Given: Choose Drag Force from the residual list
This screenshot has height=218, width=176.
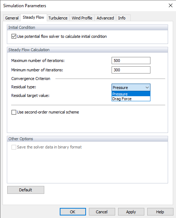Looking at the screenshot, I should pyautogui.click(x=131, y=99).
